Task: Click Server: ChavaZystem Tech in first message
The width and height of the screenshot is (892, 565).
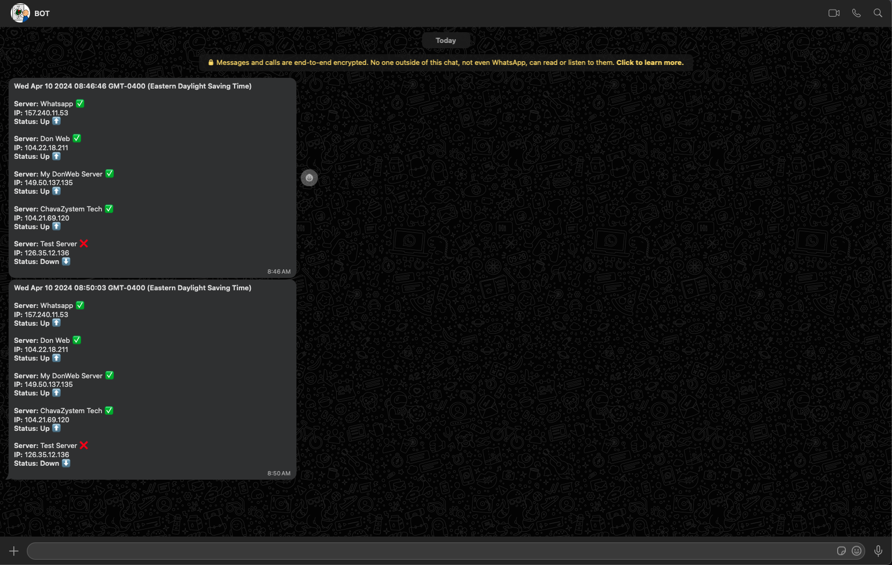Action: pyautogui.click(x=63, y=209)
